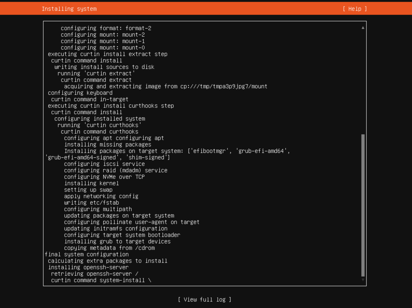This screenshot has width=412, height=308.
Task: Select the 'retrieving openssh-server' log line
Action: click(x=94, y=274)
